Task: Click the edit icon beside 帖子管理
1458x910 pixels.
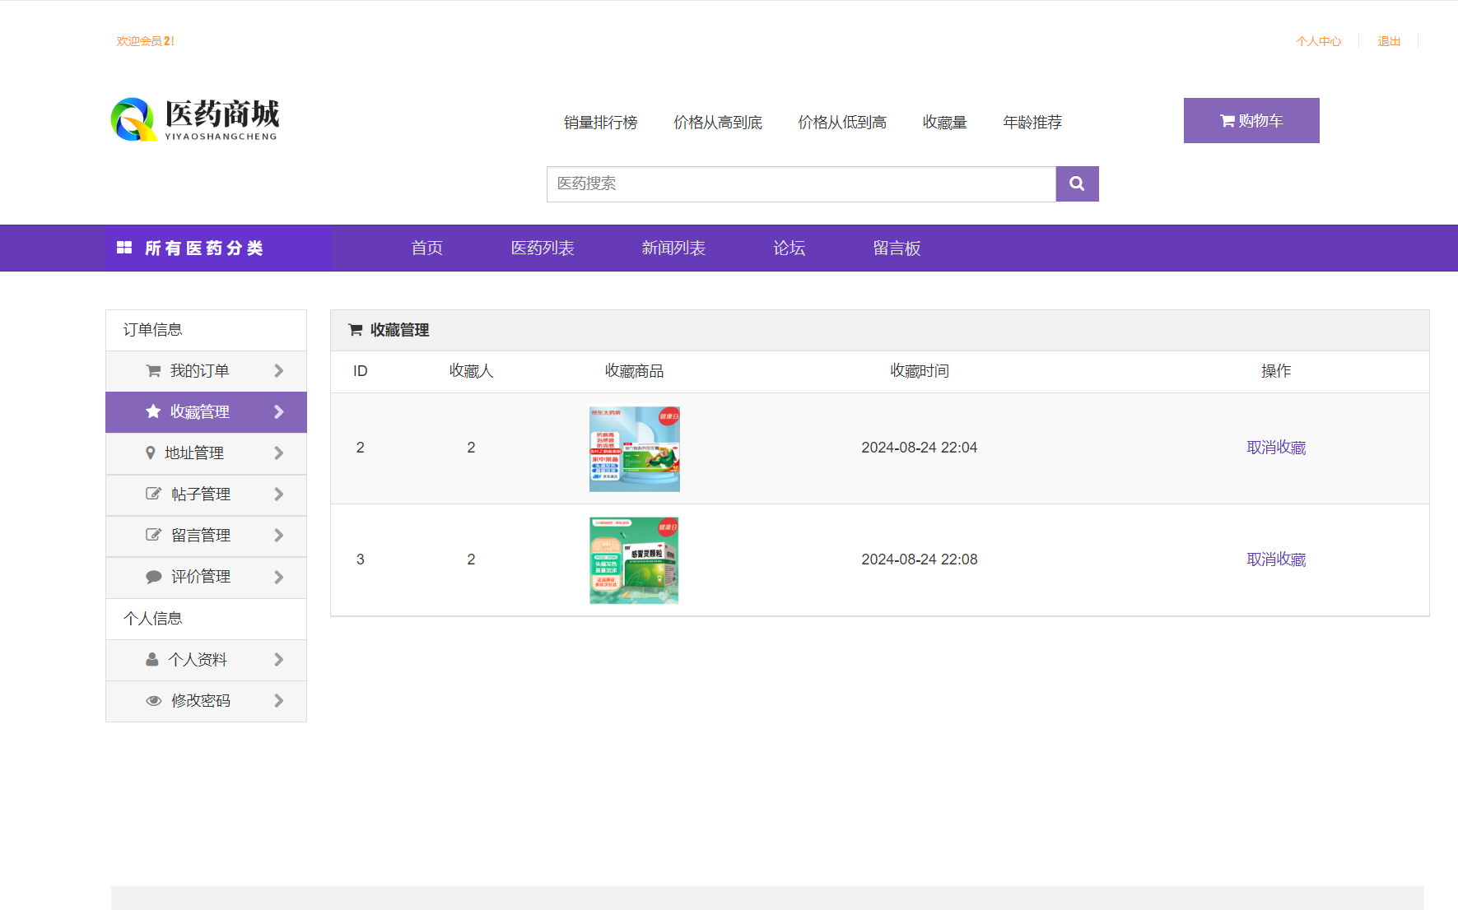Action: pos(153,494)
